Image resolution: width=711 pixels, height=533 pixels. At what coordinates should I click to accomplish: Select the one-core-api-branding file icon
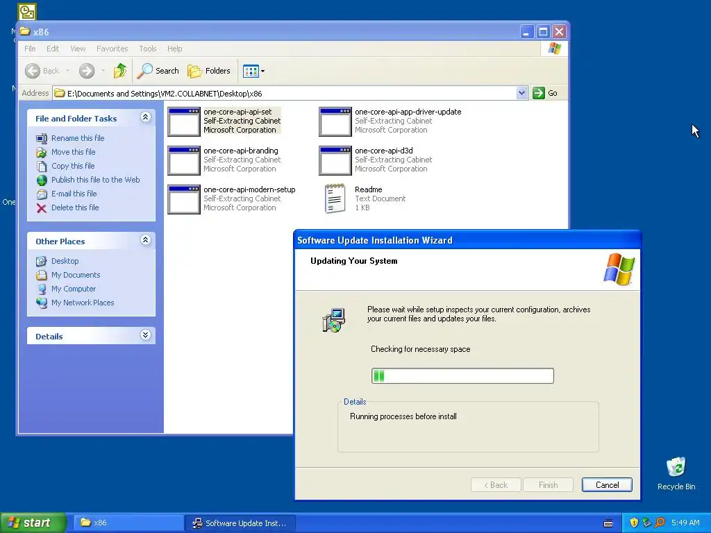[183, 160]
